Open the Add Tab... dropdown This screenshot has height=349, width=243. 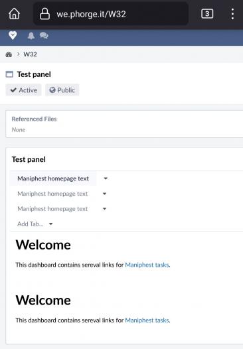point(35,224)
